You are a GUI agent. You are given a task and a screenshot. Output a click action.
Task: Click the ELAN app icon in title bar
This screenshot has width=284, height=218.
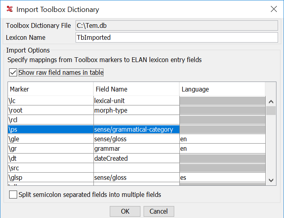coord(10,9)
